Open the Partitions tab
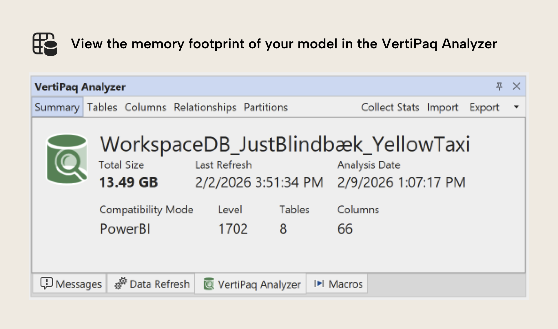The image size is (558, 329). (x=266, y=107)
